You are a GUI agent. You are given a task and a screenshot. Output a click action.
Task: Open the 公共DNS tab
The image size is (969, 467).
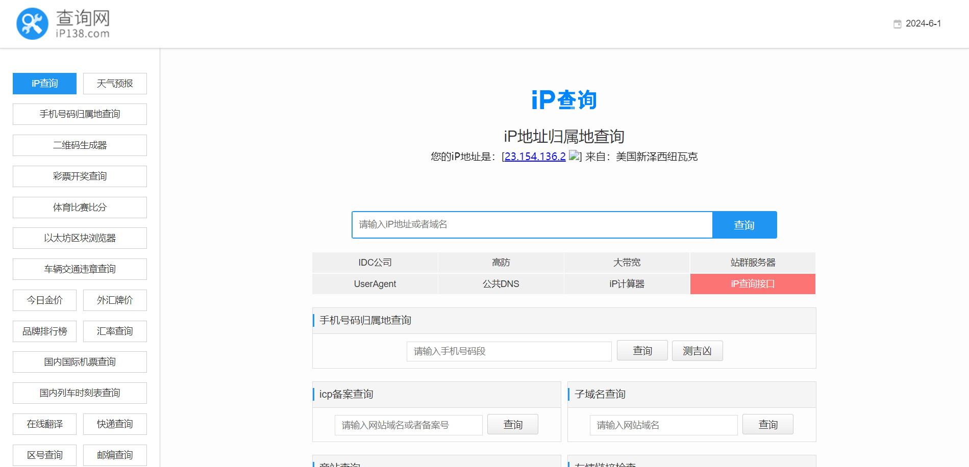coord(501,284)
